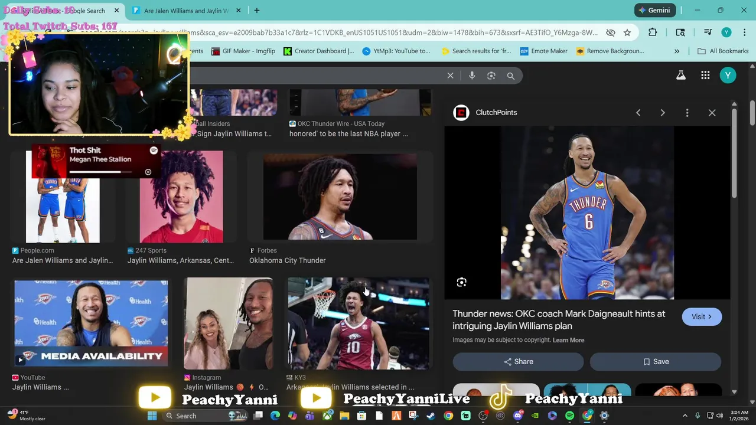Clear the Google search box with X
The width and height of the screenshot is (756, 425).
tap(450, 76)
